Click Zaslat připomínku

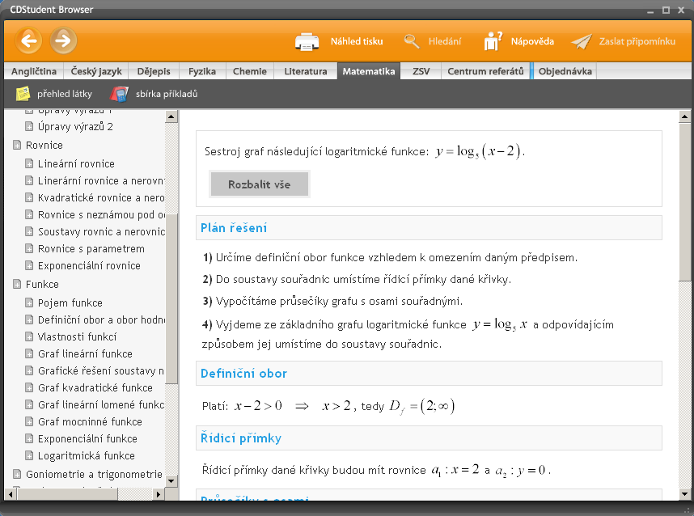tap(637, 41)
